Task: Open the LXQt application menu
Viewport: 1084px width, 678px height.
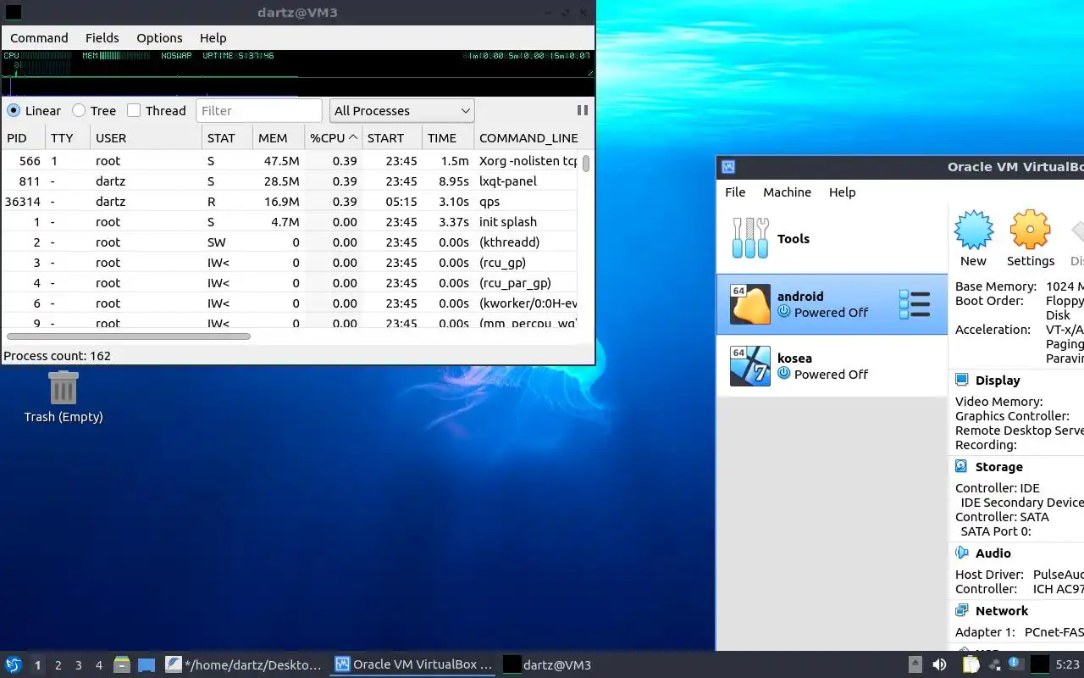Action: tap(14, 664)
